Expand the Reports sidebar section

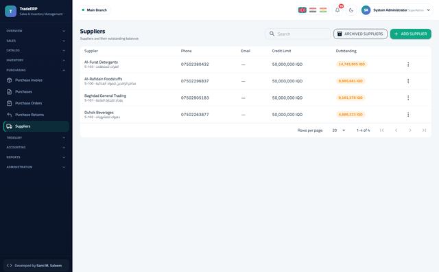(x=36, y=157)
